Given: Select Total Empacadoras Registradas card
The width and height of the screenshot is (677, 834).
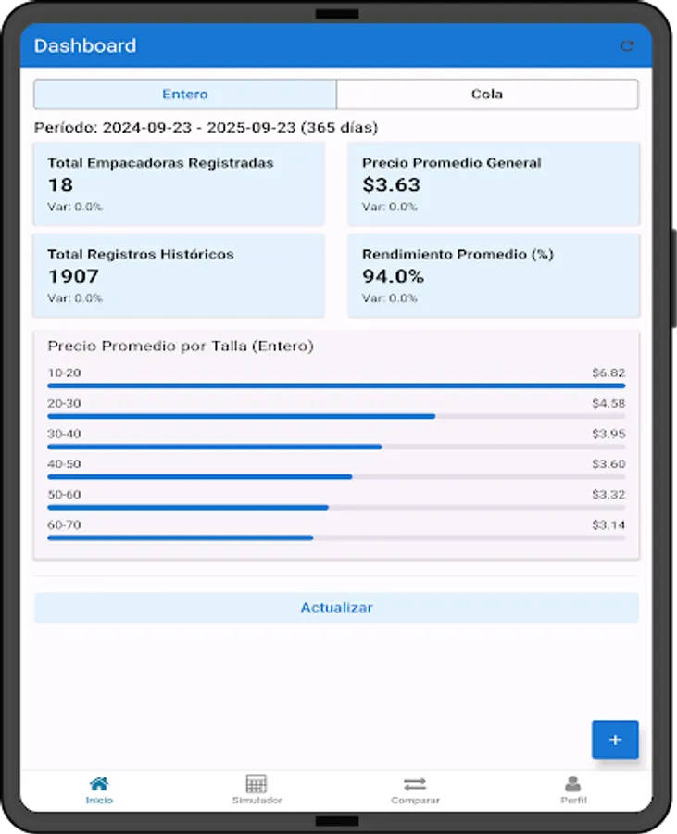Looking at the screenshot, I should click(x=179, y=184).
